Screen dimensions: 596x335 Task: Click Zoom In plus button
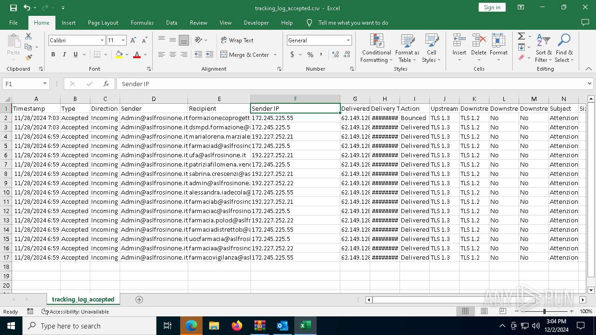tap(571, 311)
